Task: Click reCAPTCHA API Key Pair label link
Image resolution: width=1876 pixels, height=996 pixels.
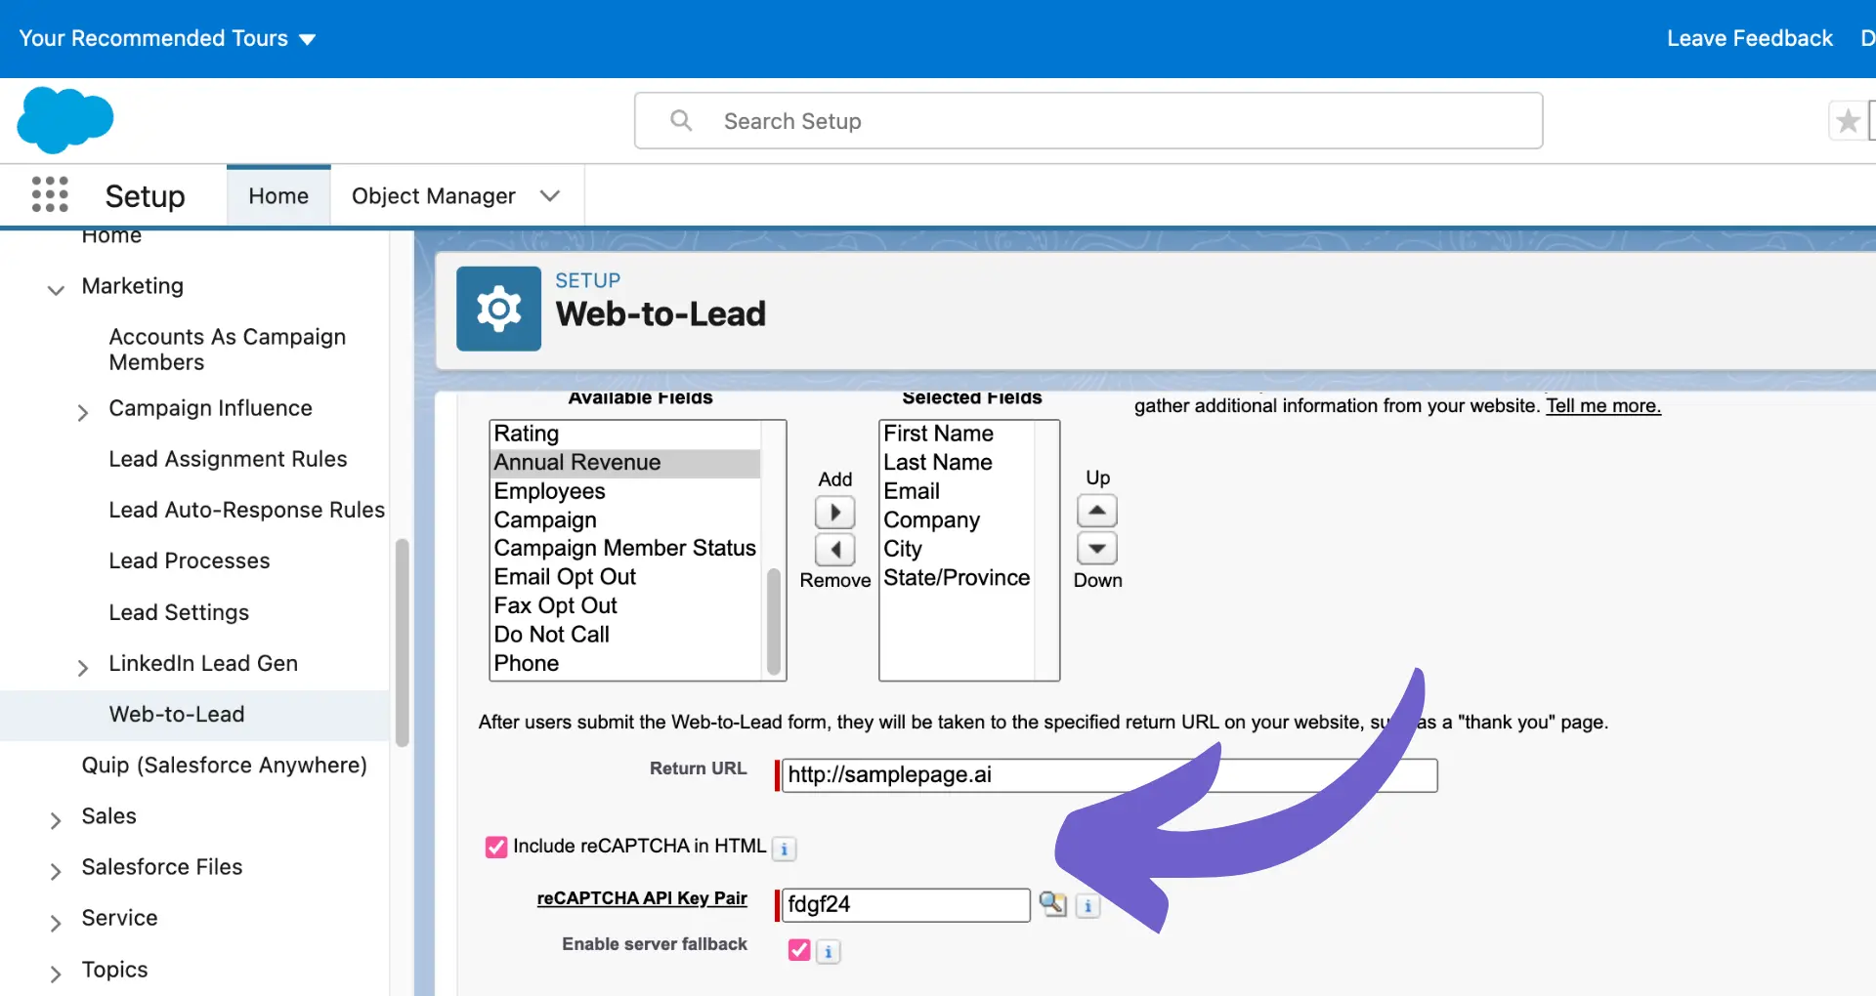Action: click(x=642, y=897)
